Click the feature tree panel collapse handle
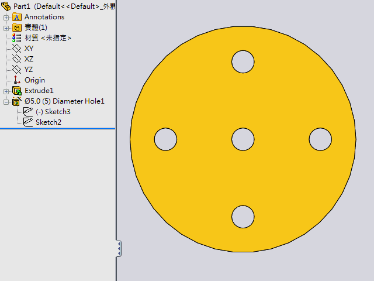Viewport: 374px width, 281px height. (x=119, y=248)
